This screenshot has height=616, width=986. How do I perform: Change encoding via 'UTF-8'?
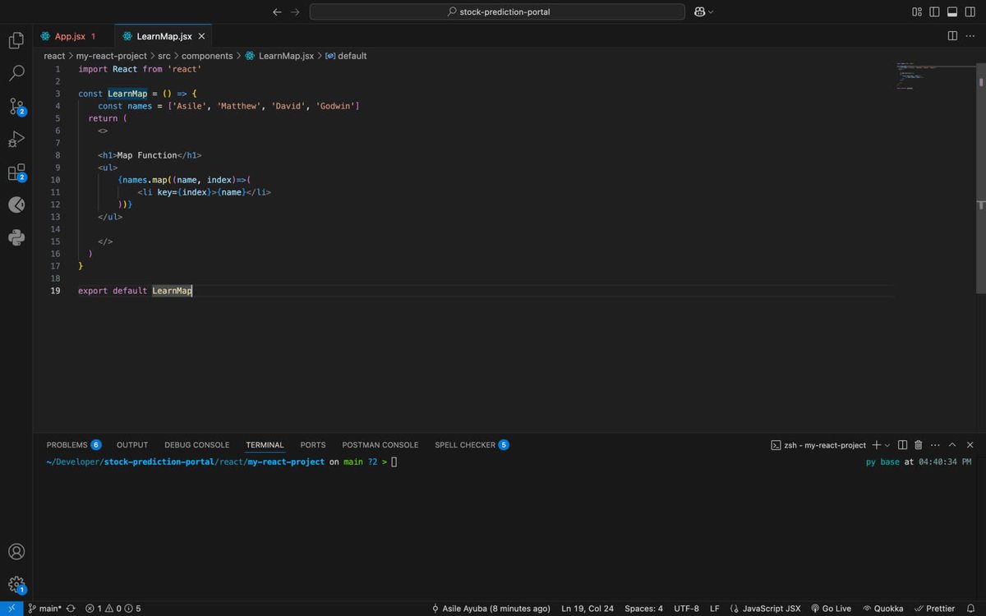click(x=686, y=609)
